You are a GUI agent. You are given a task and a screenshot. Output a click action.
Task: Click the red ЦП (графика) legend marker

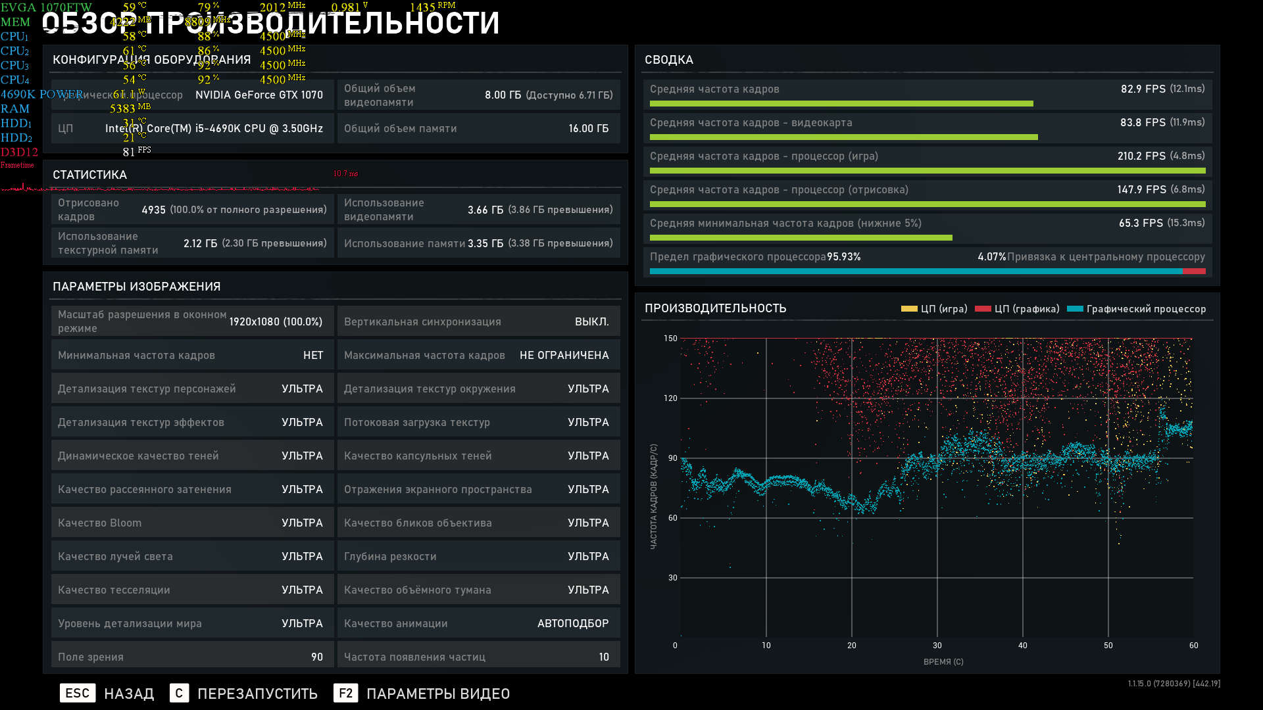pyautogui.click(x=983, y=308)
